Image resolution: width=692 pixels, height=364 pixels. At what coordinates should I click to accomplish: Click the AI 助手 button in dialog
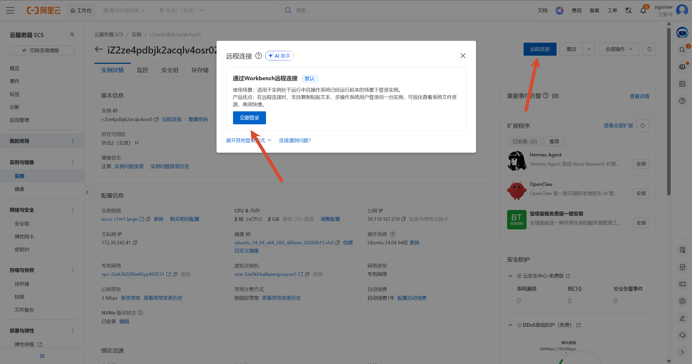pos(279,56)
